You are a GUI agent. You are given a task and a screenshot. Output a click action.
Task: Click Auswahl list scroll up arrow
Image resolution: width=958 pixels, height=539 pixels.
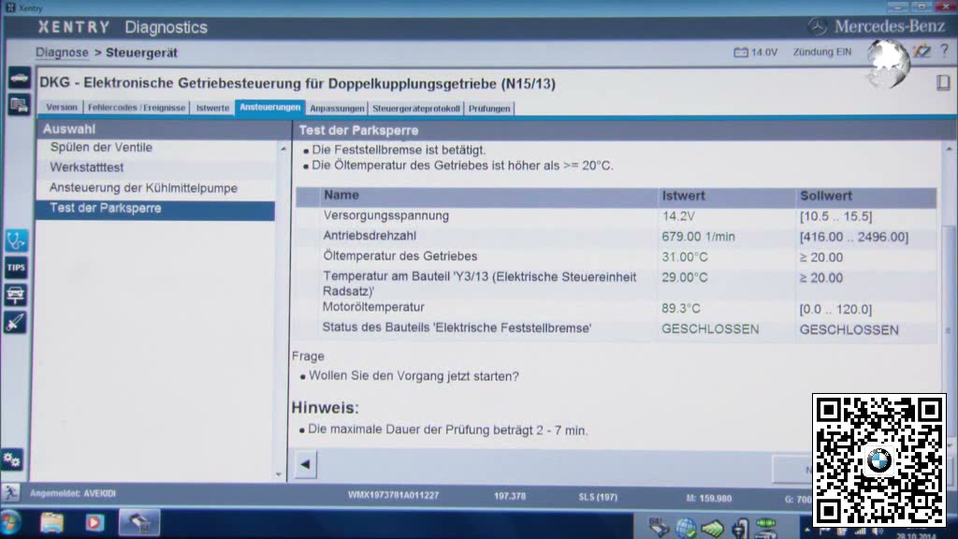coord(283,149)
